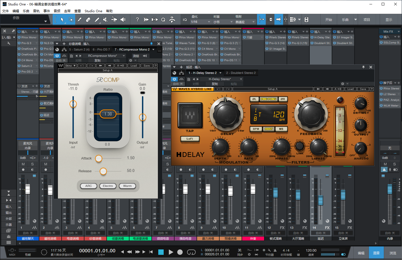Click the RComp Attack slider handle
The width and height of the screenshot is (402, 260).
pos(99,158)
